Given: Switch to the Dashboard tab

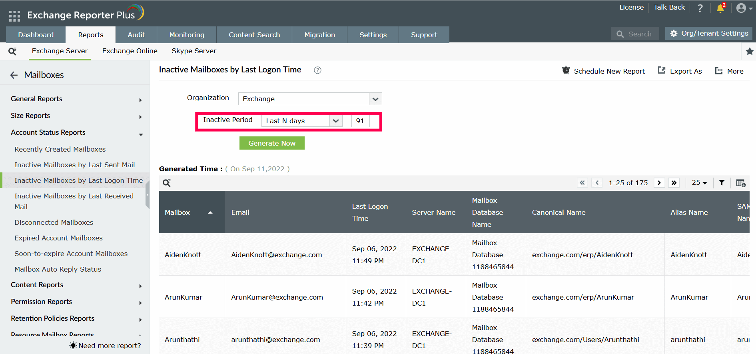Looking at the screenshot, I should click(36, 35).
